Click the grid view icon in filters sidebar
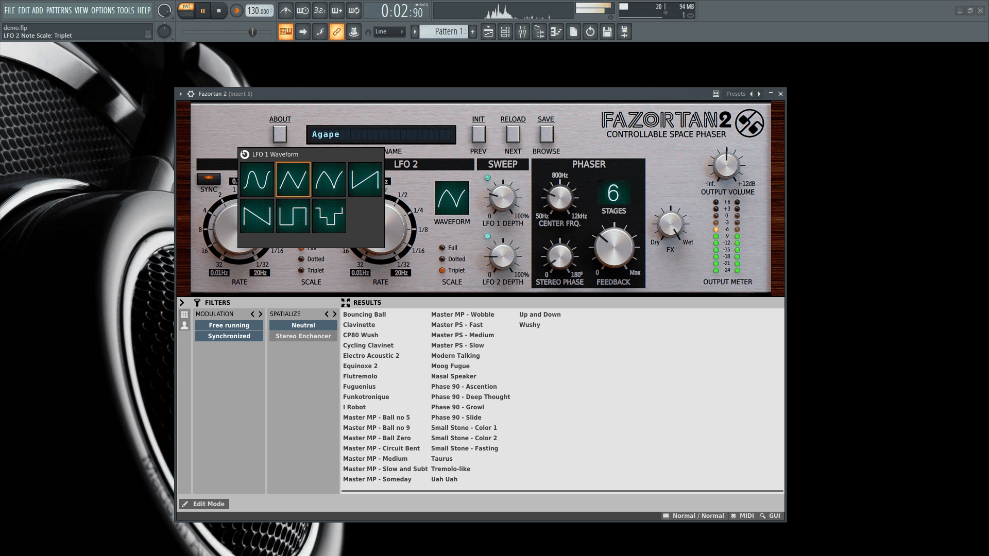 coord(184,314)
